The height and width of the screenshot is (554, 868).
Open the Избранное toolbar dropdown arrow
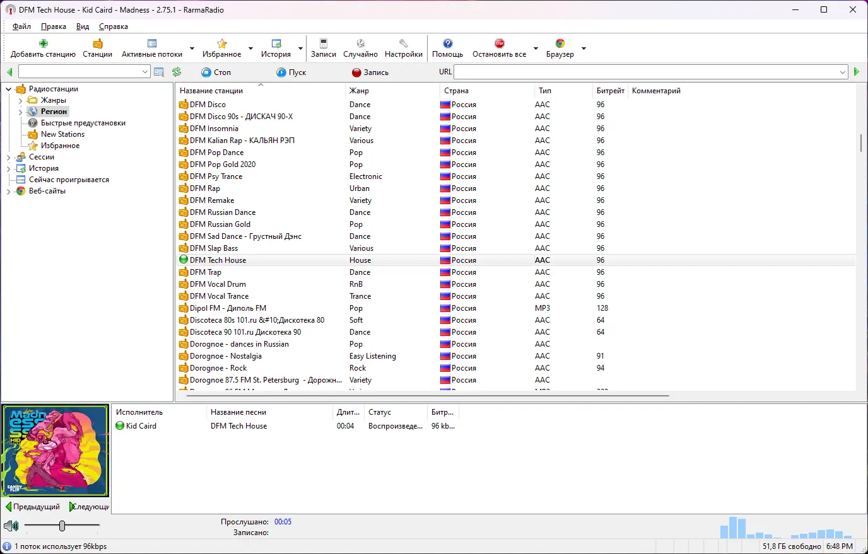pyautogui.click(x=250, y=49)
